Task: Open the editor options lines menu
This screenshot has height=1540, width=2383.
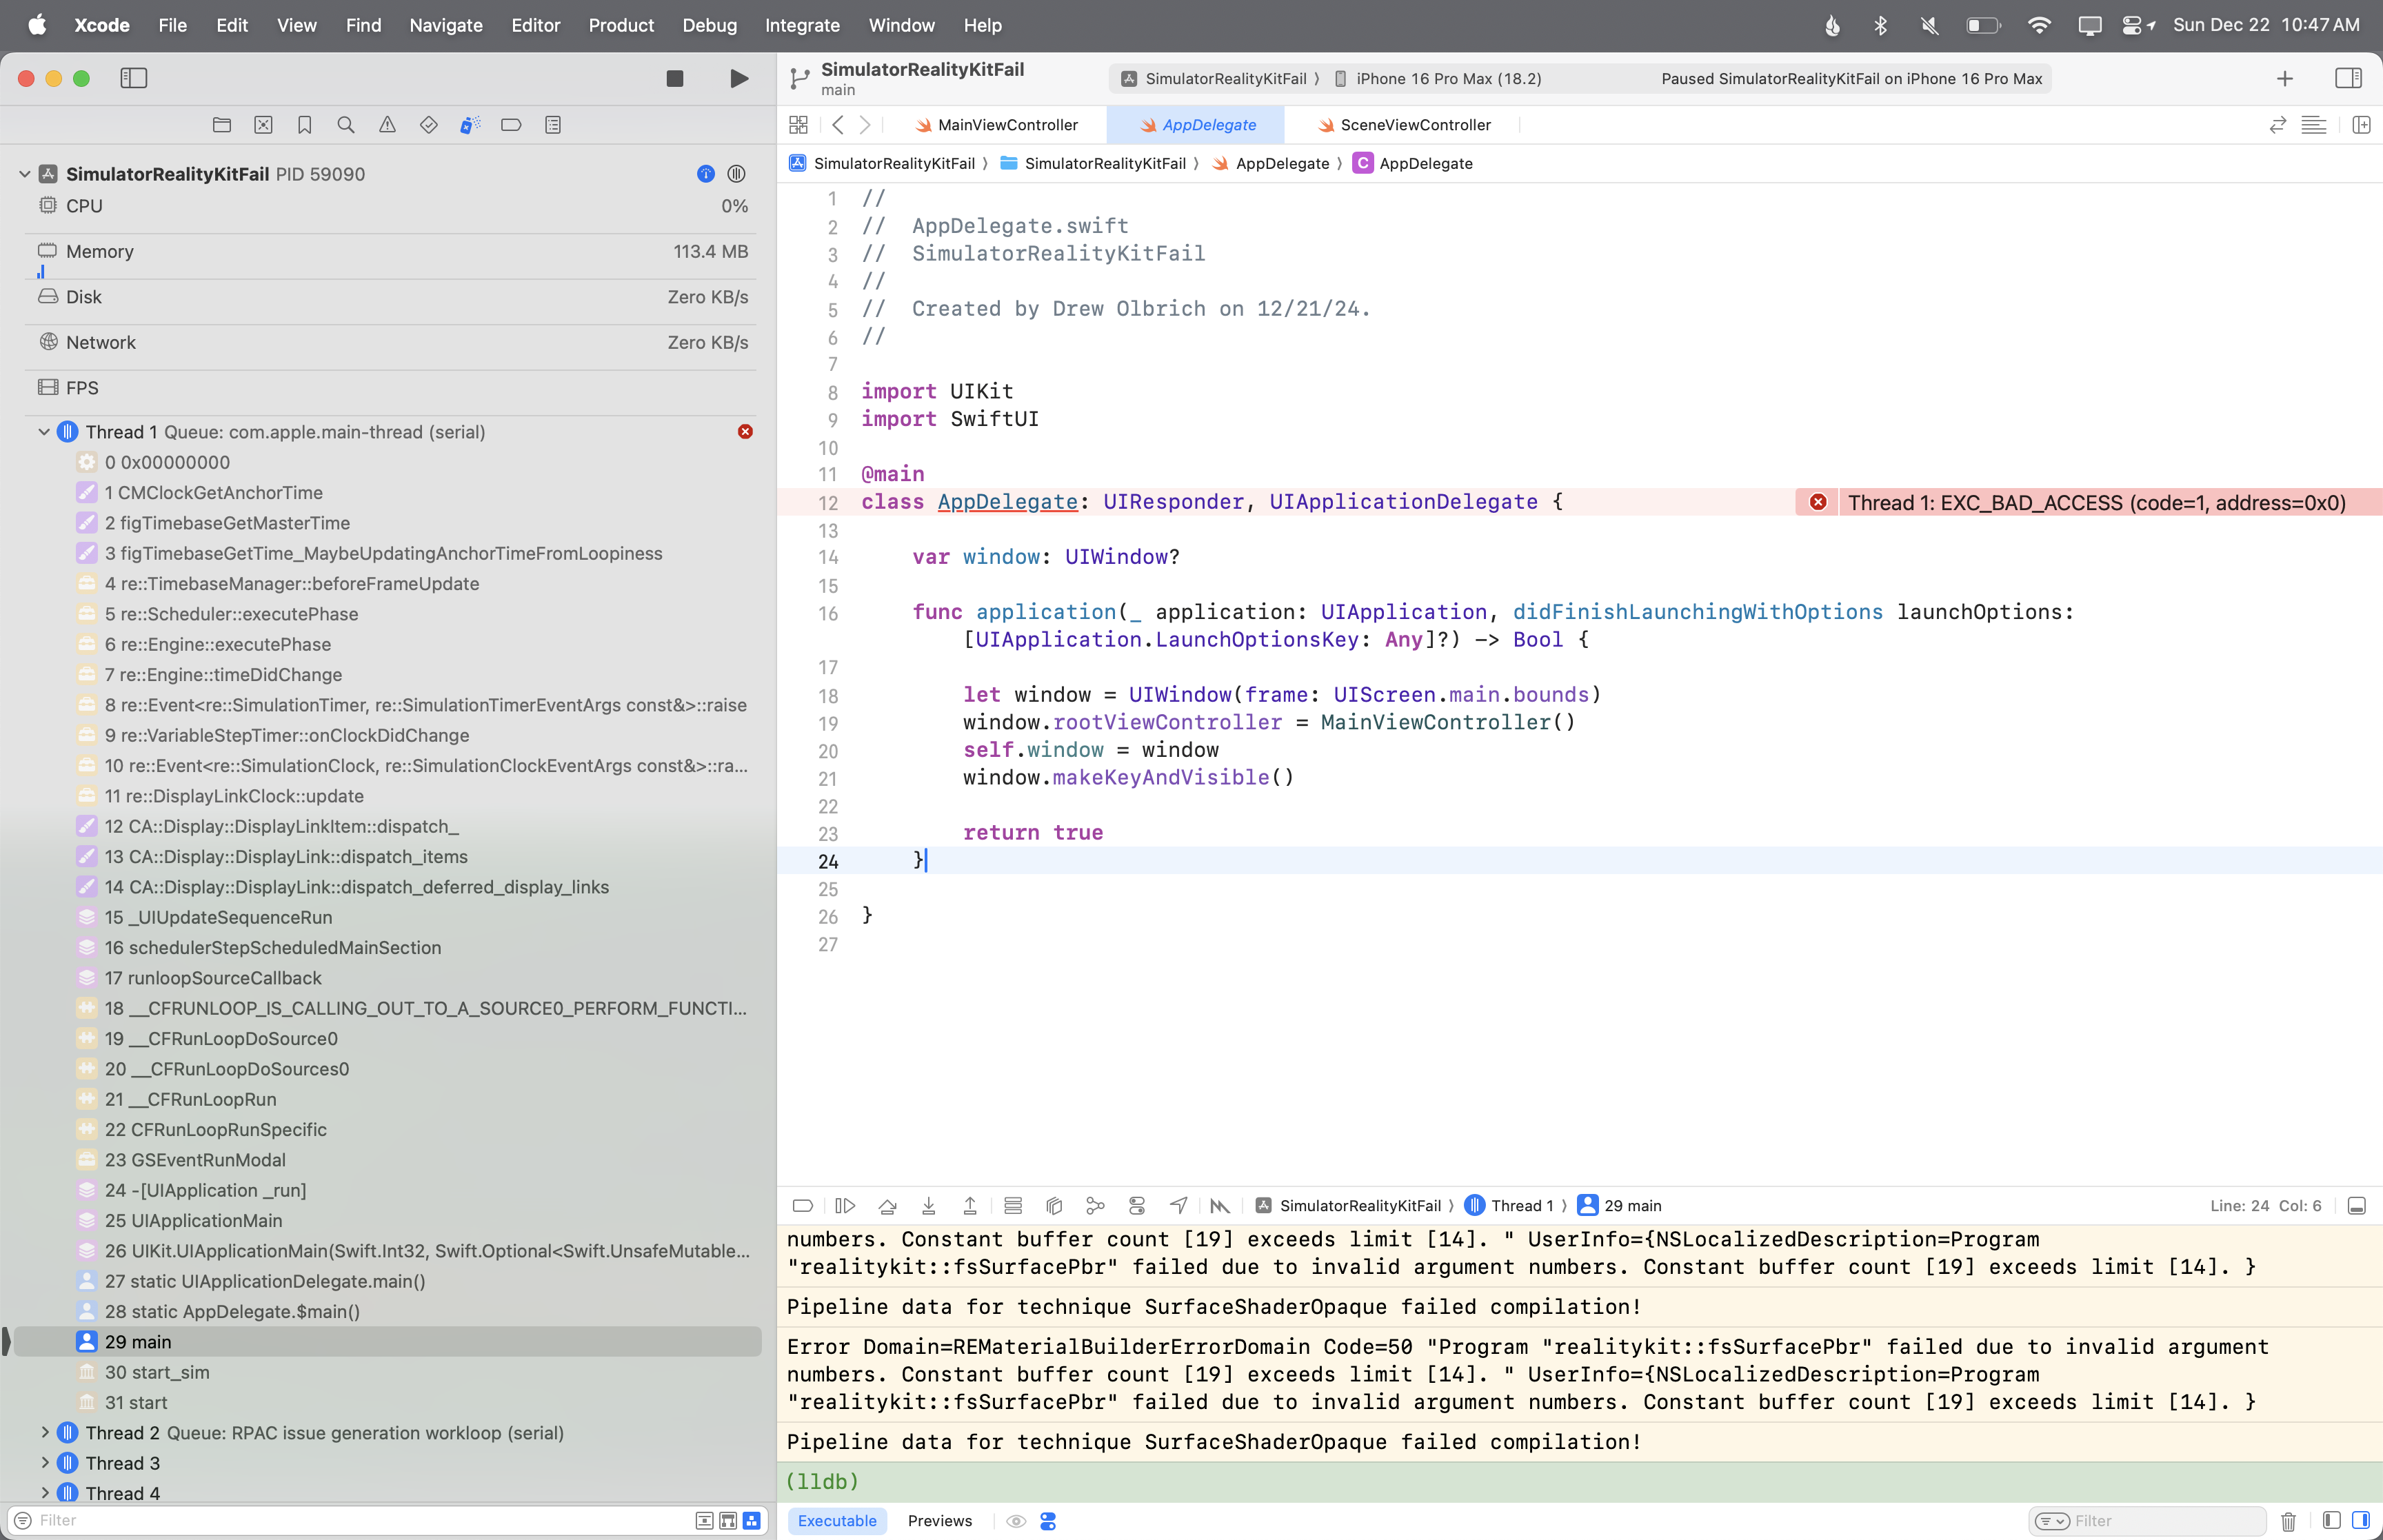Action: pyautogui.click(x=2314, y=125)
